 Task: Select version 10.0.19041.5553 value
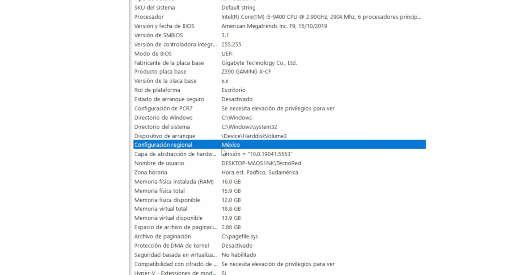(257, 154)
